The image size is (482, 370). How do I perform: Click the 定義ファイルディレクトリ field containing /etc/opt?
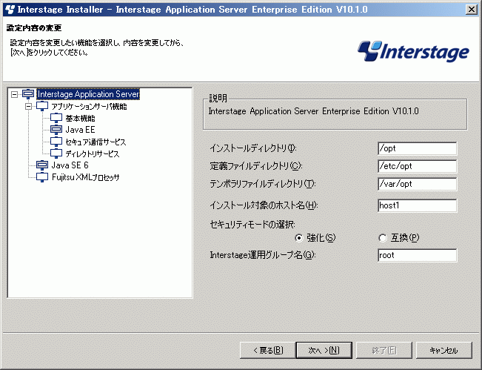coord(417,166)
